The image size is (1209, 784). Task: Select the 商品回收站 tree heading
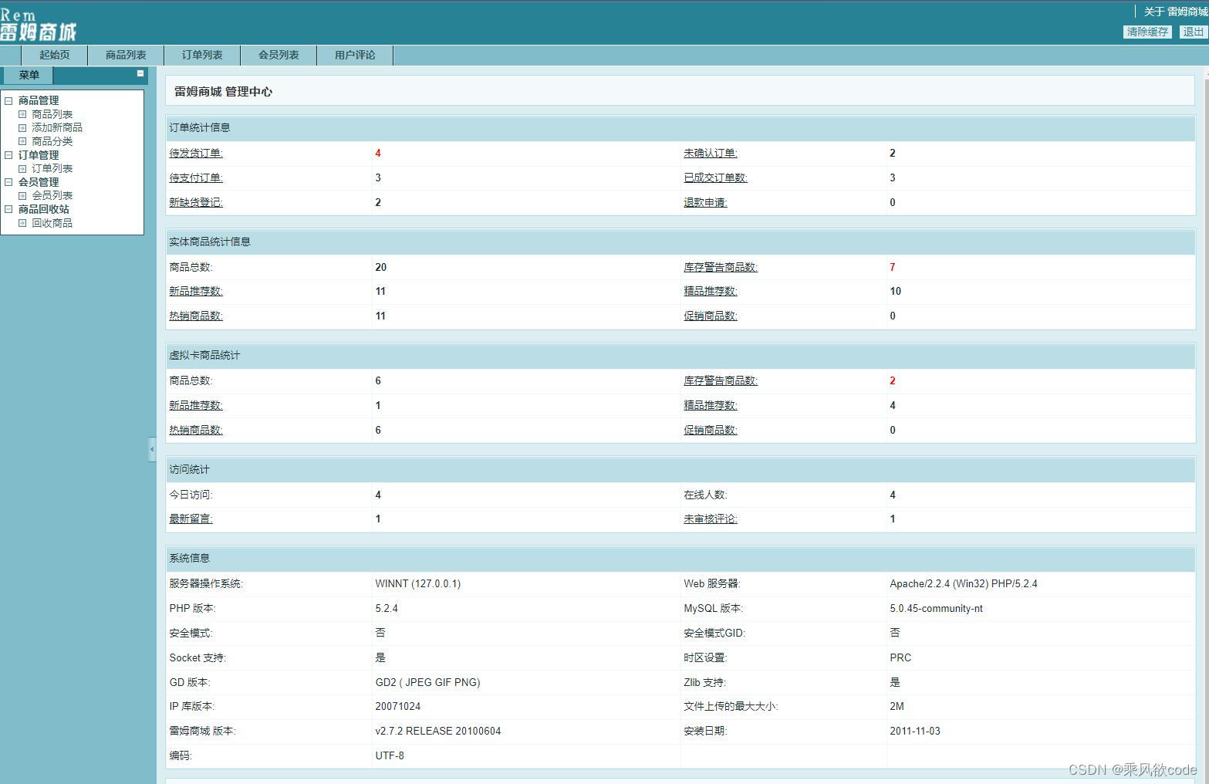pyautogui.click(x=44, y=209)
